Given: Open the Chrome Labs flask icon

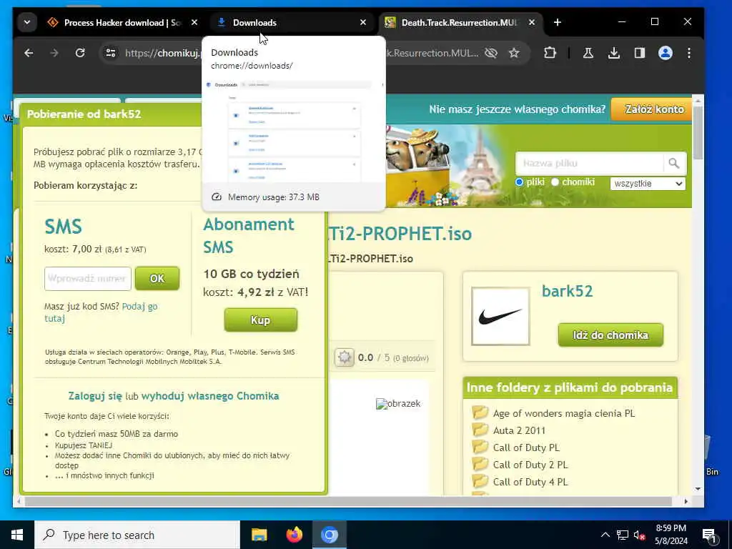Looking at the screenshot, I should click(x=588, y=53).
